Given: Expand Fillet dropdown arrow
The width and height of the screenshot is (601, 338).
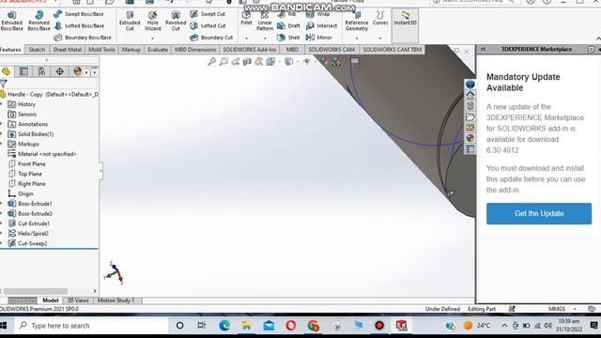Looking at the screenshot, I should pyautogui.click(x=246, y=38).
